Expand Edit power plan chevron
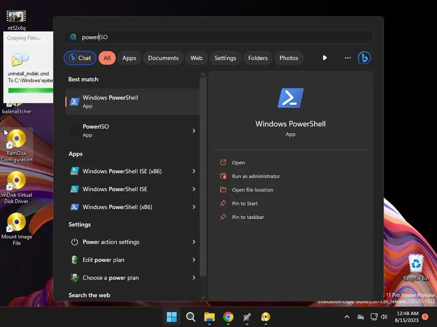The image size is (437, 327). (194, 260)
